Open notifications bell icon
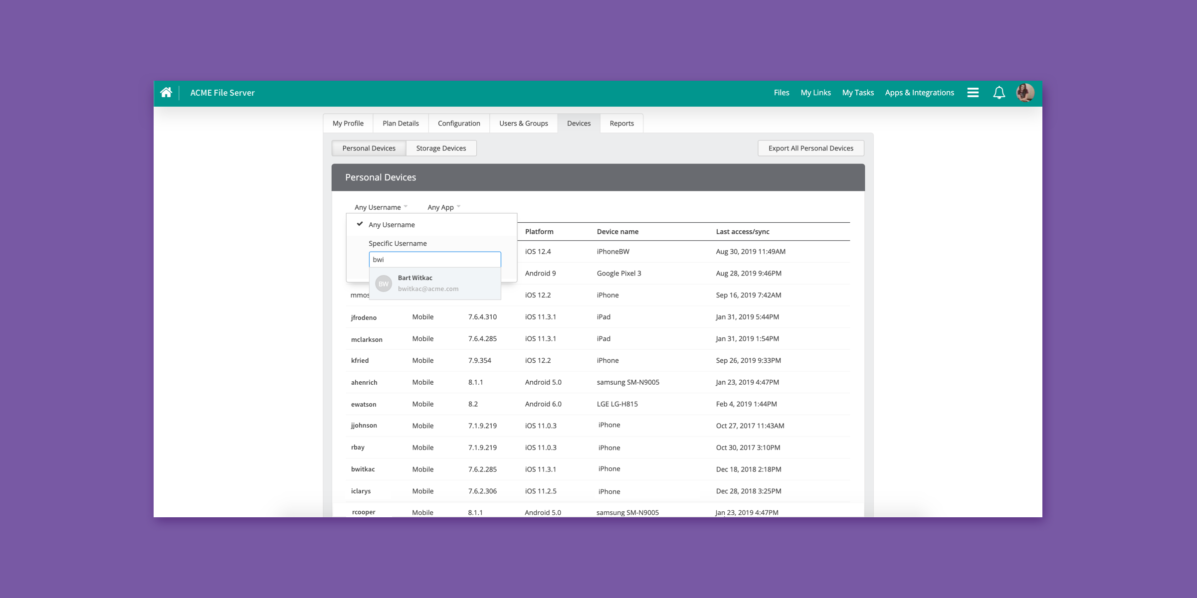Screen dimensions: 1197x598 tap(999, 93)
